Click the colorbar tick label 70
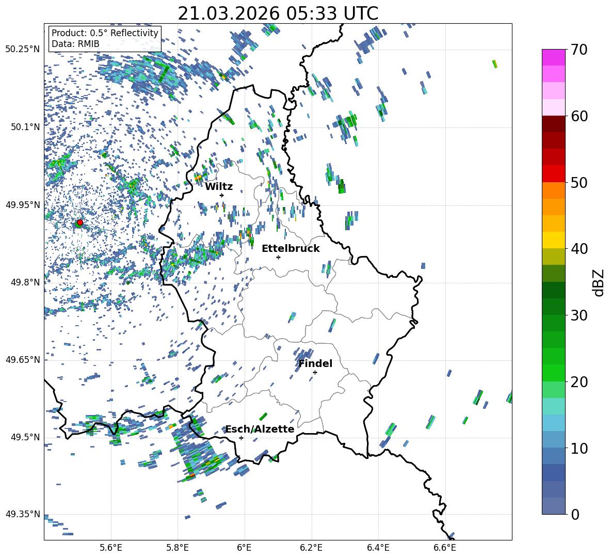Image resolution: width=611 pixels, height=558 pixels. click(x=579, y=50)
